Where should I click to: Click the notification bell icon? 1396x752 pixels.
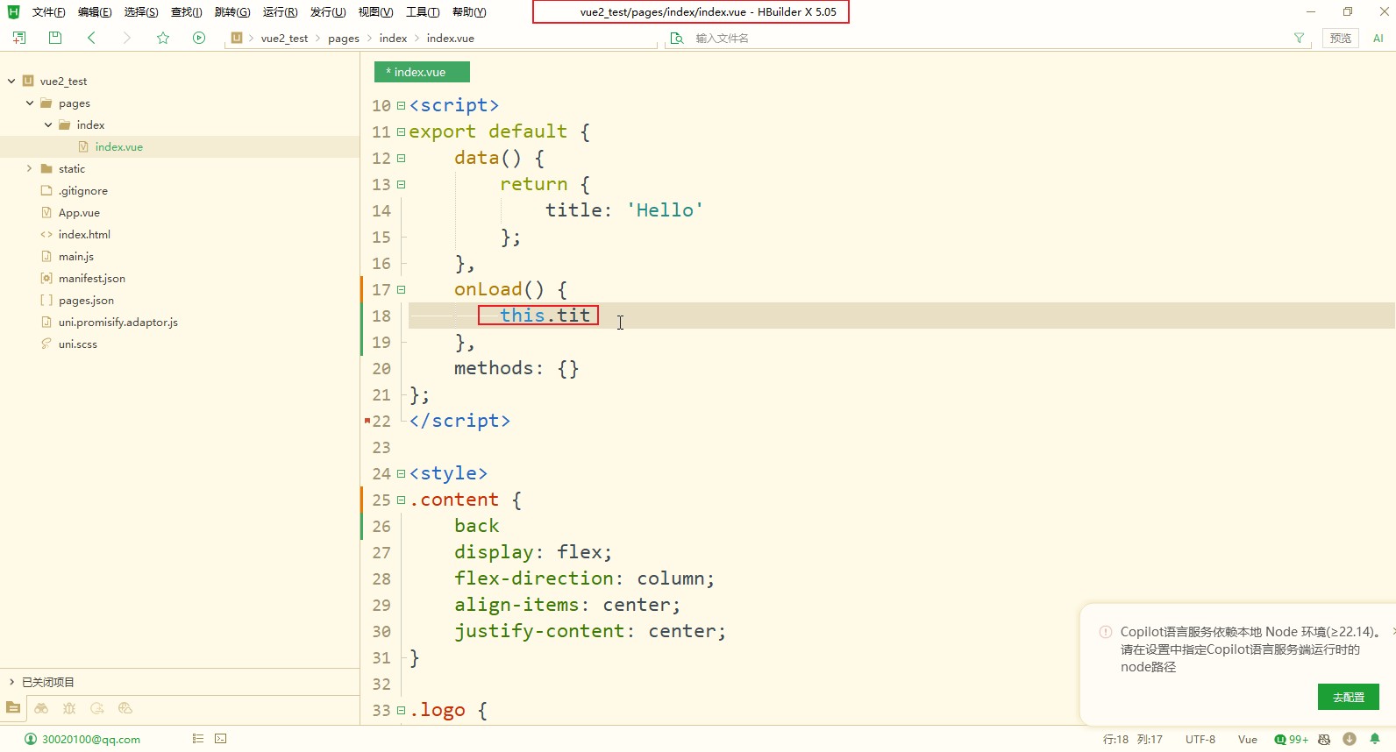point(1375,739)
